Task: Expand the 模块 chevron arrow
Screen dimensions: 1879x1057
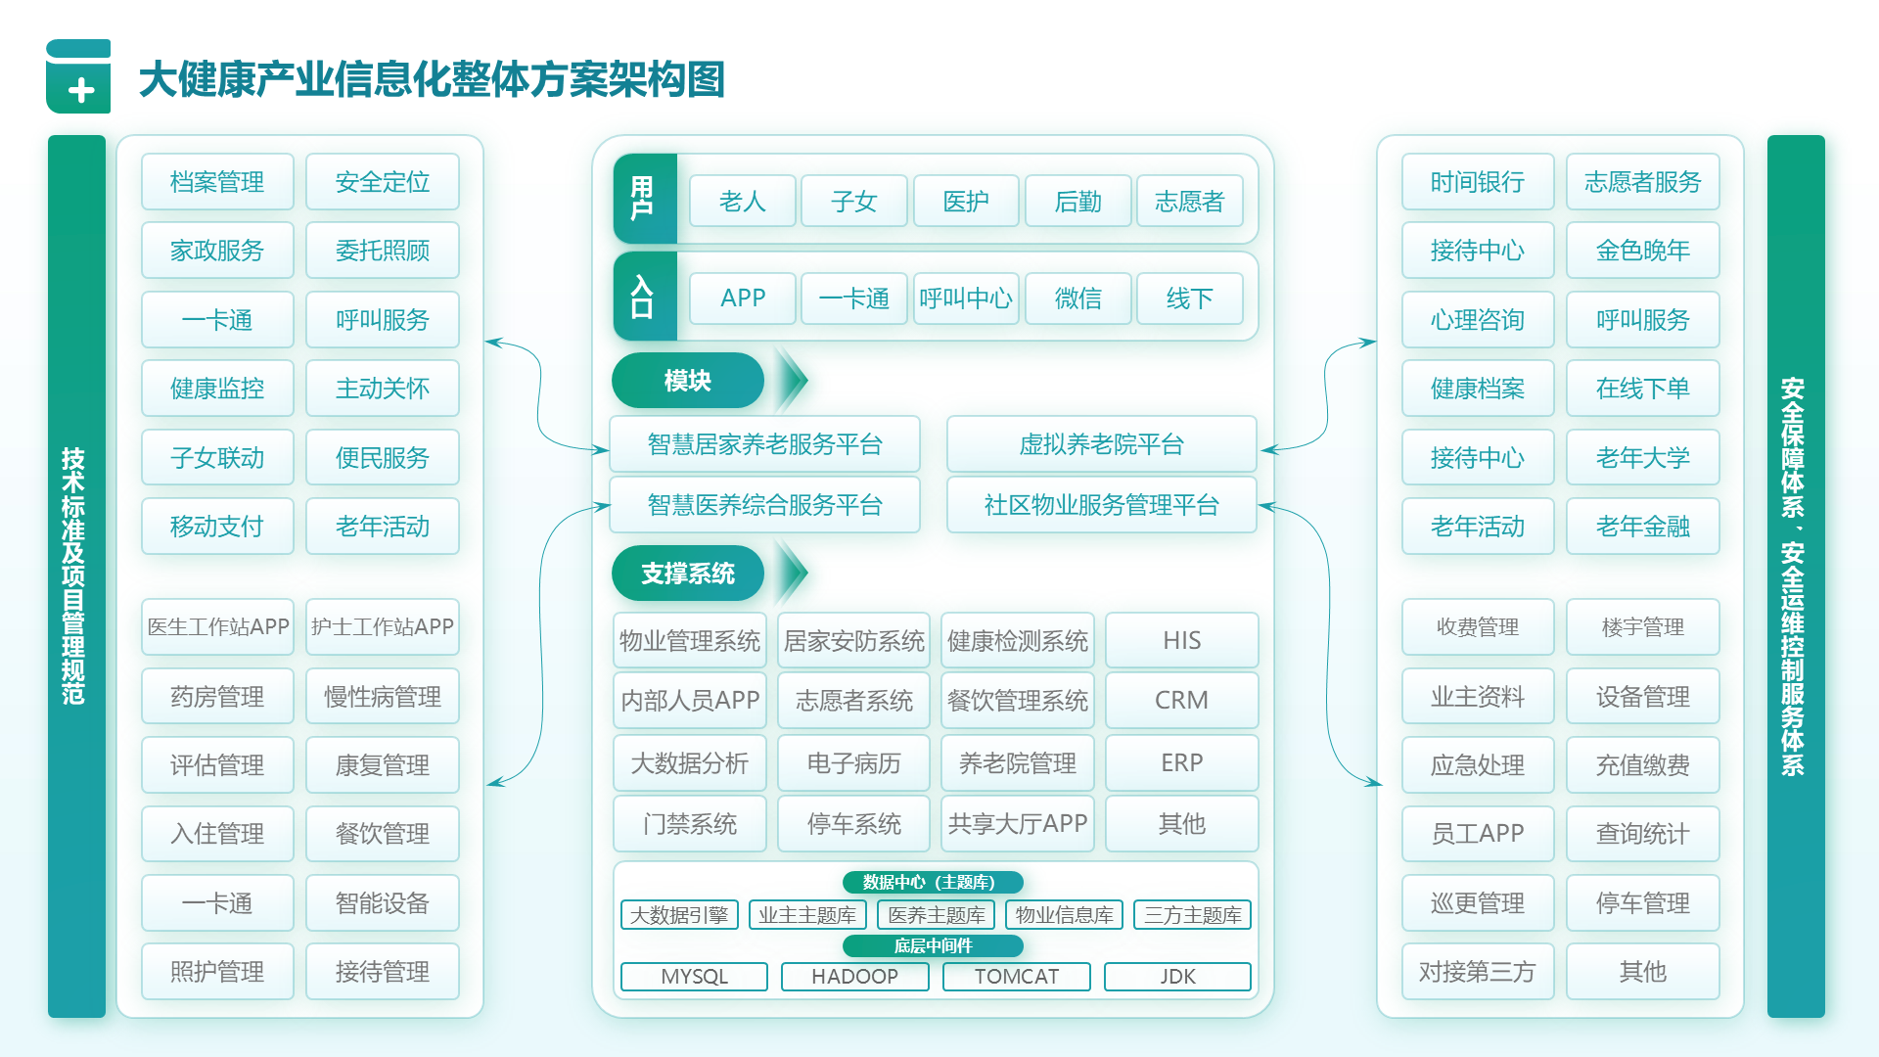Action: (x=788, y=381)
